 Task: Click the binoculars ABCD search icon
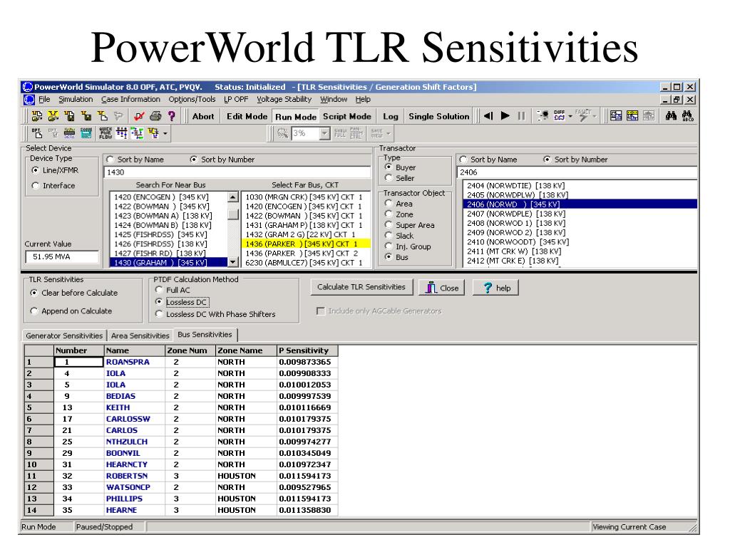pos(688,116)
